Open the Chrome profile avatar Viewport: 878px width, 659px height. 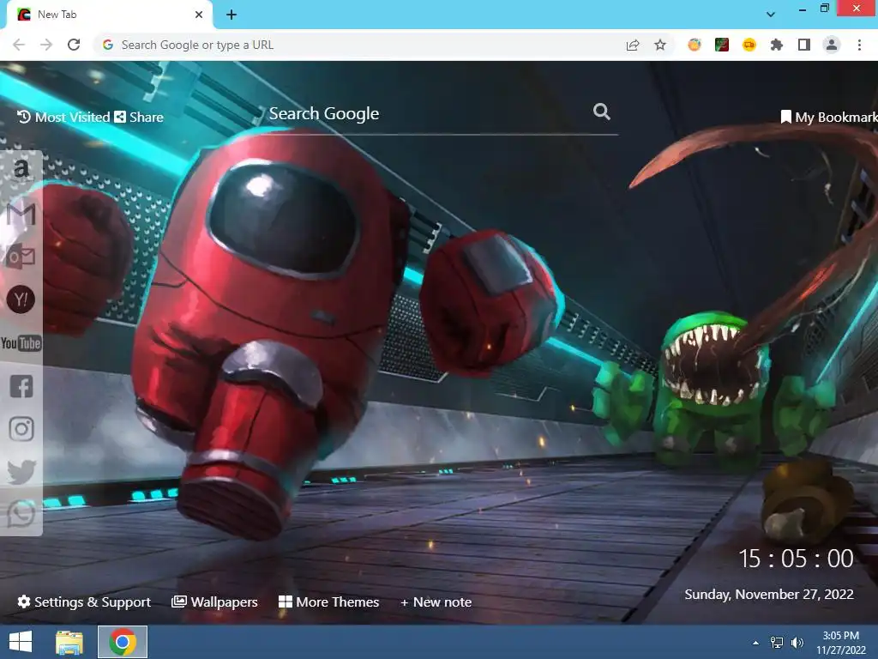pyautogui.click(x=832, y=45)
